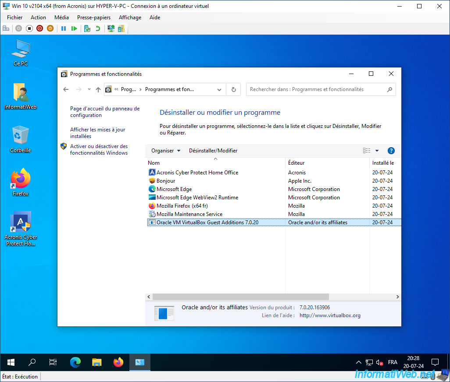Select Mozilla Maintenance Service row

coord(274,214)
